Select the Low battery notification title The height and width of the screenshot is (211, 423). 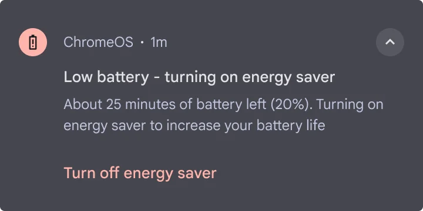(199, 77)
